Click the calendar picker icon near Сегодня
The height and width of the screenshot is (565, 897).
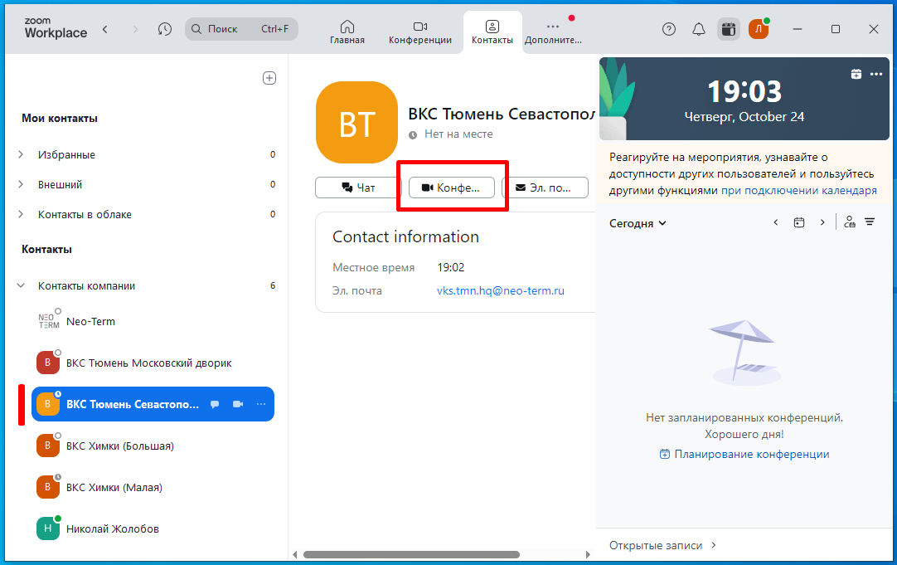(799, 222)
